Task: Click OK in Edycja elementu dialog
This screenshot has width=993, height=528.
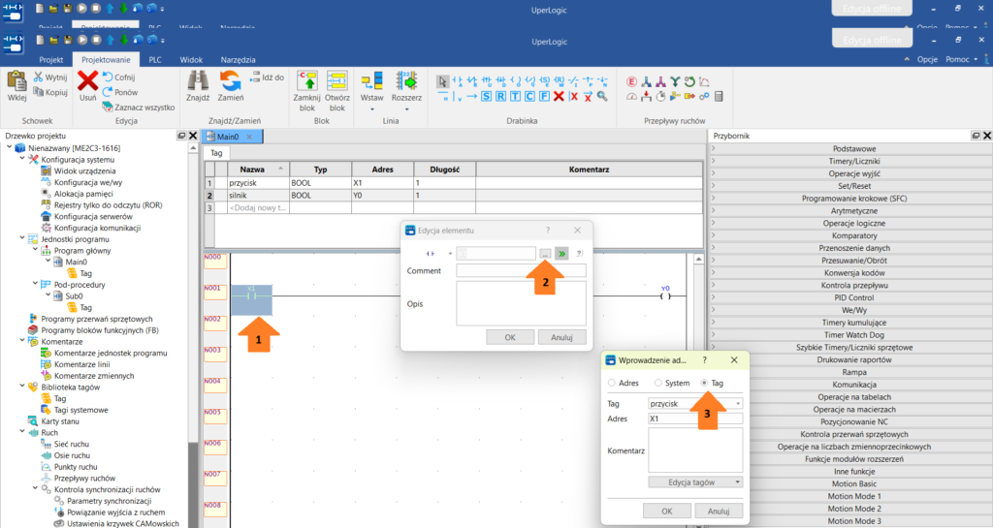Action: 510,338
